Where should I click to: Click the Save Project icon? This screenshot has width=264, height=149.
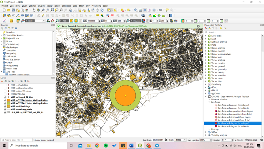(x=13, y=10)
